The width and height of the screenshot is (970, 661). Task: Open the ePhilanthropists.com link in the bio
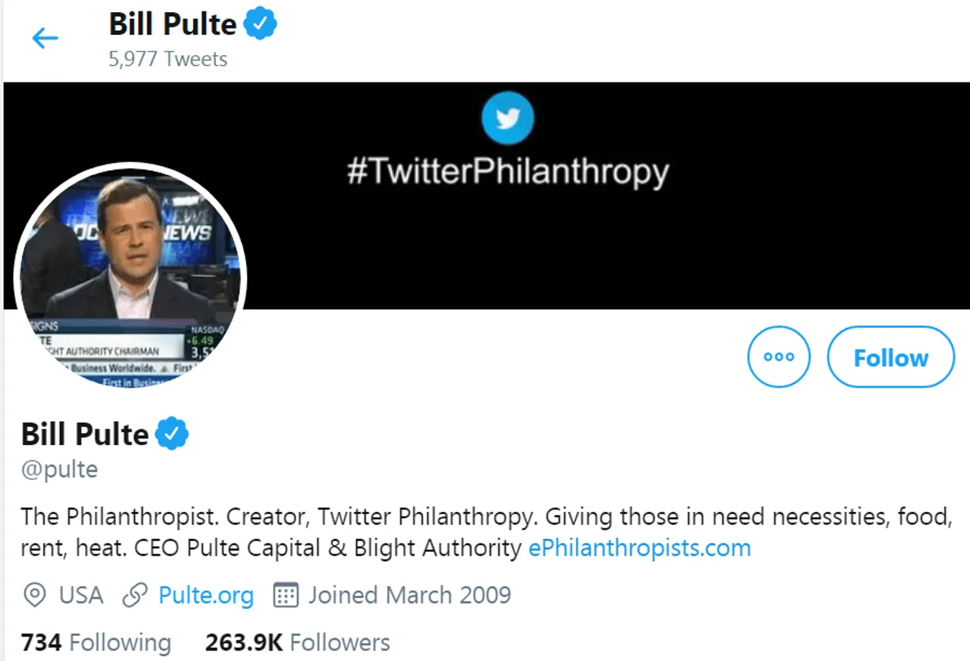pos(639,547)
